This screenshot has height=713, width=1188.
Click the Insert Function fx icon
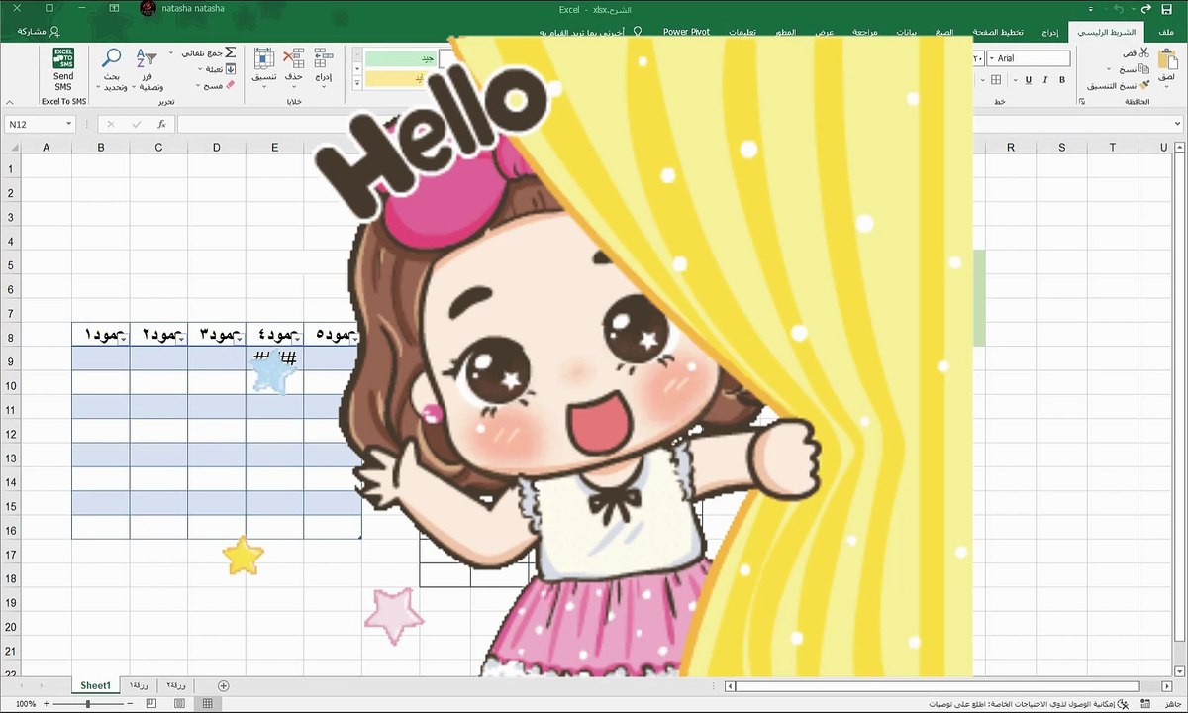click(161, 124)
